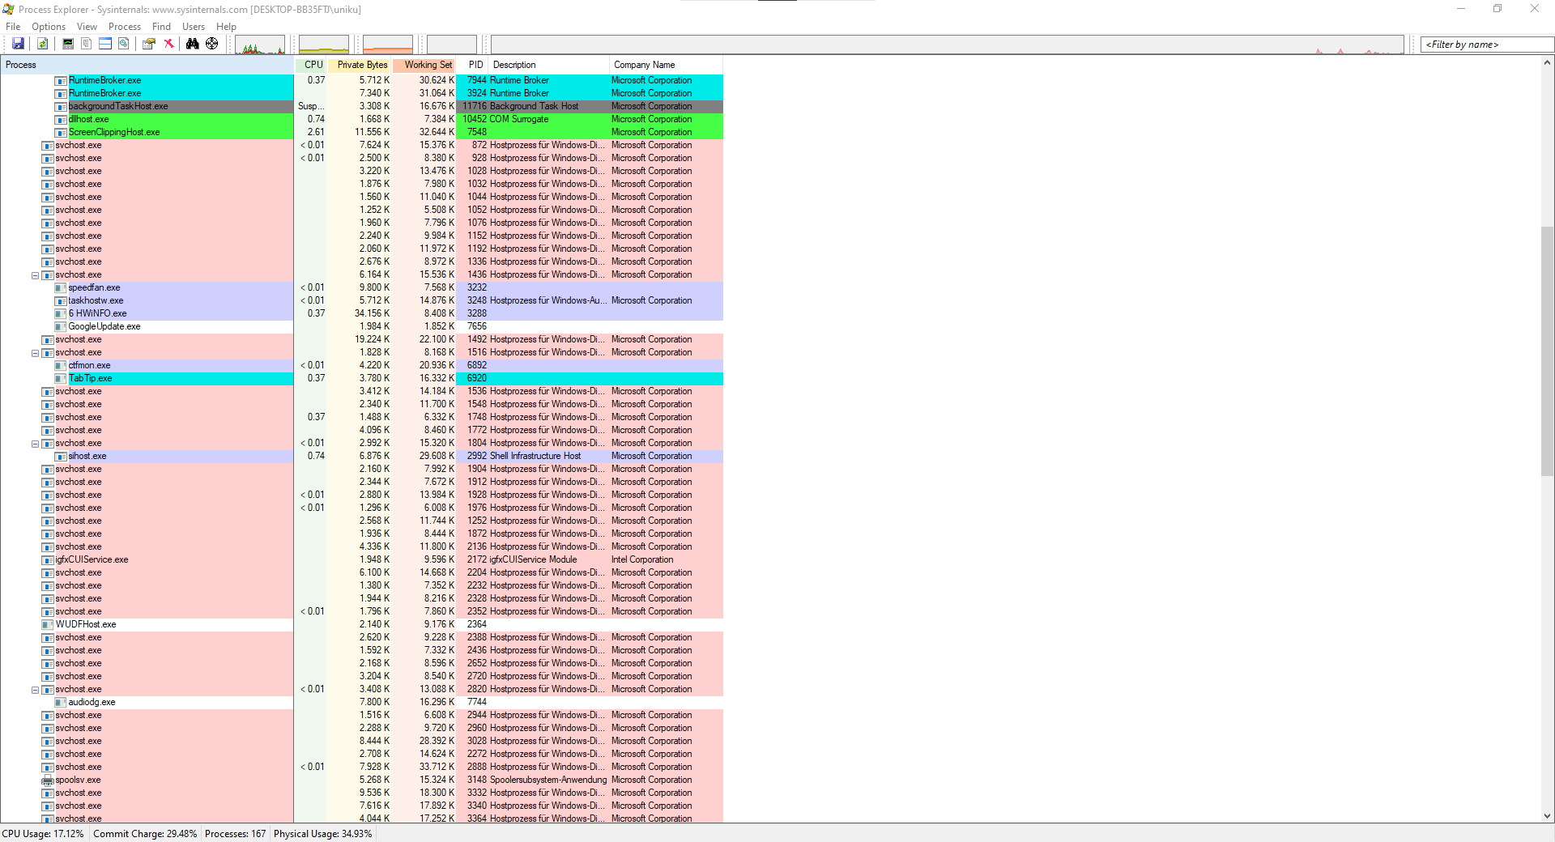
Task: Open the Users menu
Action: pyautogui.click(x=194, y=27)
